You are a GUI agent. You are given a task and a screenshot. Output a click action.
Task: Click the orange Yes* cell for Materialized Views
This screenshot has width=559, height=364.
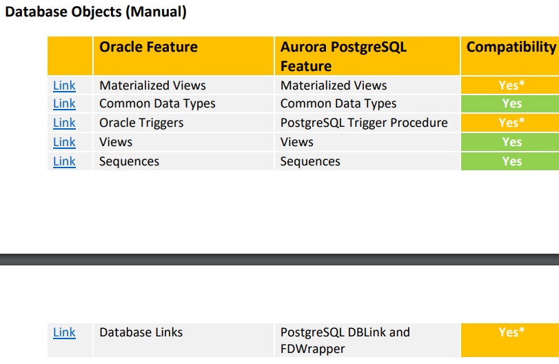click(x=511, y=85)
